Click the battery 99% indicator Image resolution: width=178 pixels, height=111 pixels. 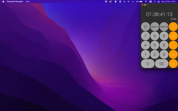[x=139, y=2]
